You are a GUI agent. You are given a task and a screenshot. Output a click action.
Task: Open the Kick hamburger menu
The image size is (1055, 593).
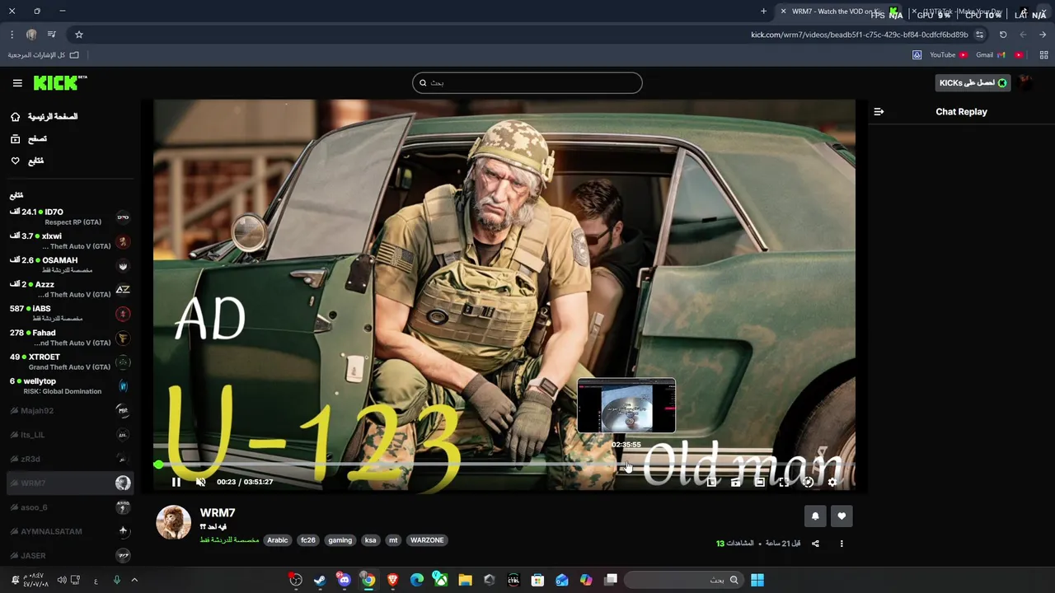[17, 83]
